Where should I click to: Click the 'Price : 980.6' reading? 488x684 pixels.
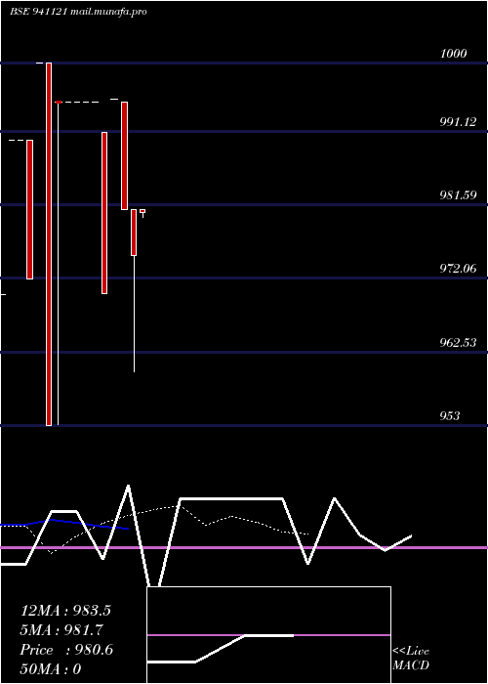click(66, 650)
